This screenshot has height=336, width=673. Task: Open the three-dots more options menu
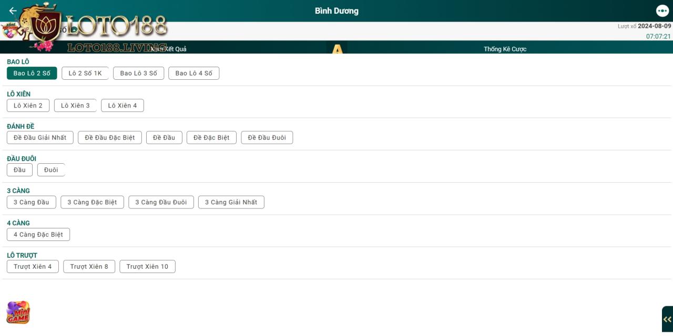[662, 11]
